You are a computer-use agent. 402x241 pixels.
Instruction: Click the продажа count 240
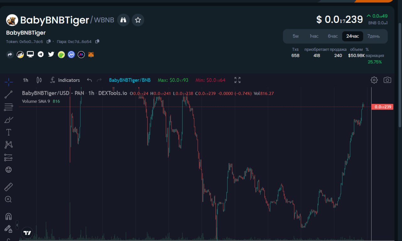point(338,56)
